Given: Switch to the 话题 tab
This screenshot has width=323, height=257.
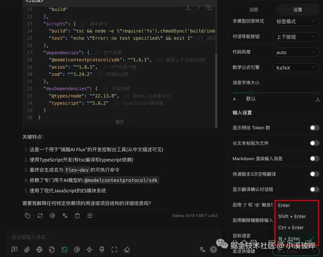Looking at the screenshot, I should click(253, 10).
